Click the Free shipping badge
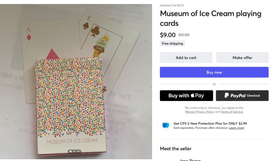 (x=173, y=44)
